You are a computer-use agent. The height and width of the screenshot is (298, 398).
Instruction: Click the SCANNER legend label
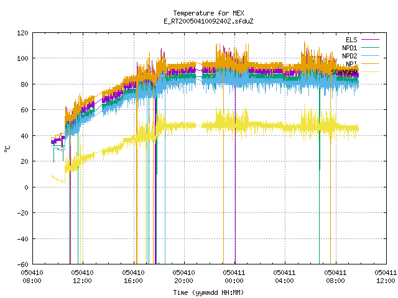click(344, 72)
